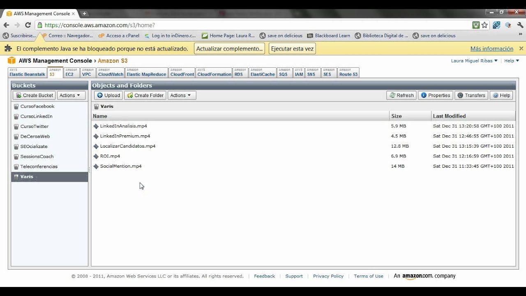Open the Más información link
526x296 pixels.
(492, 49)
